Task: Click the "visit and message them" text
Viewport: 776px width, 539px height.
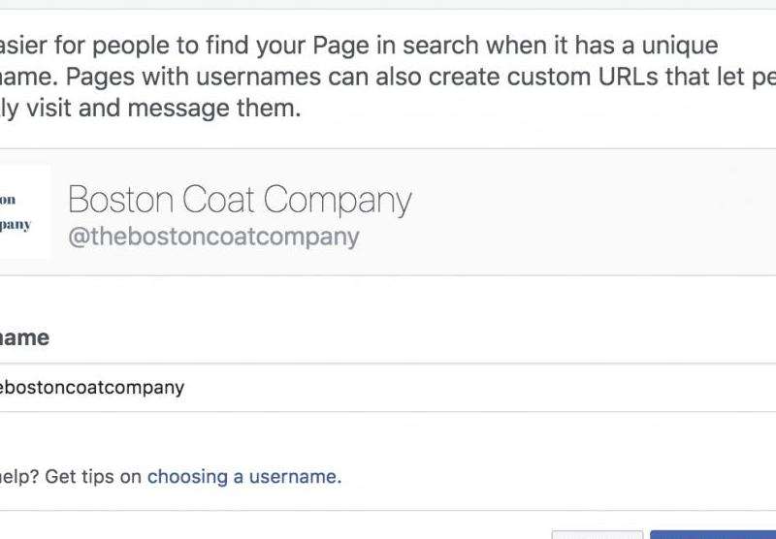Action: pos(163,108)
